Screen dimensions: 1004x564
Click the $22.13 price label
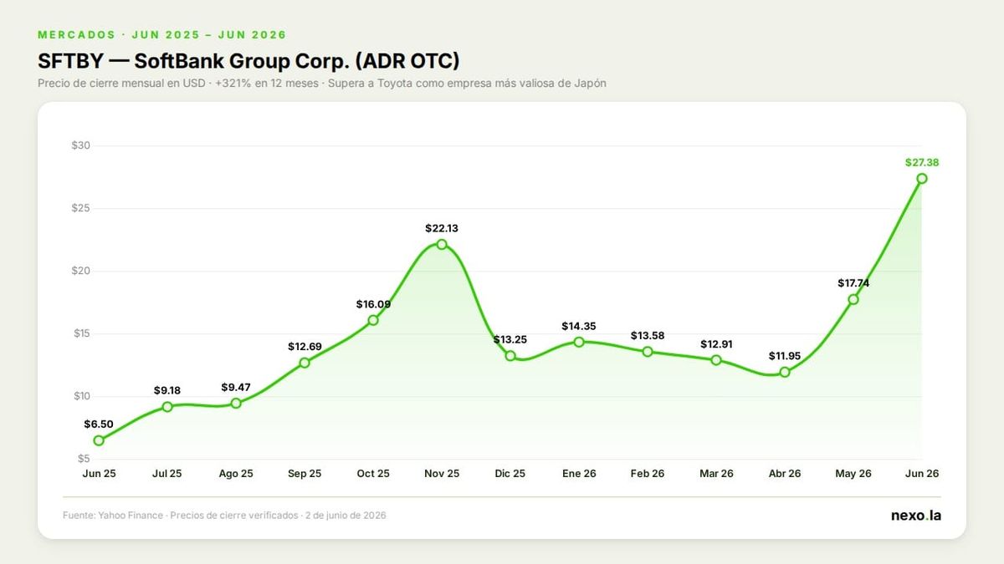pos(442,228)
